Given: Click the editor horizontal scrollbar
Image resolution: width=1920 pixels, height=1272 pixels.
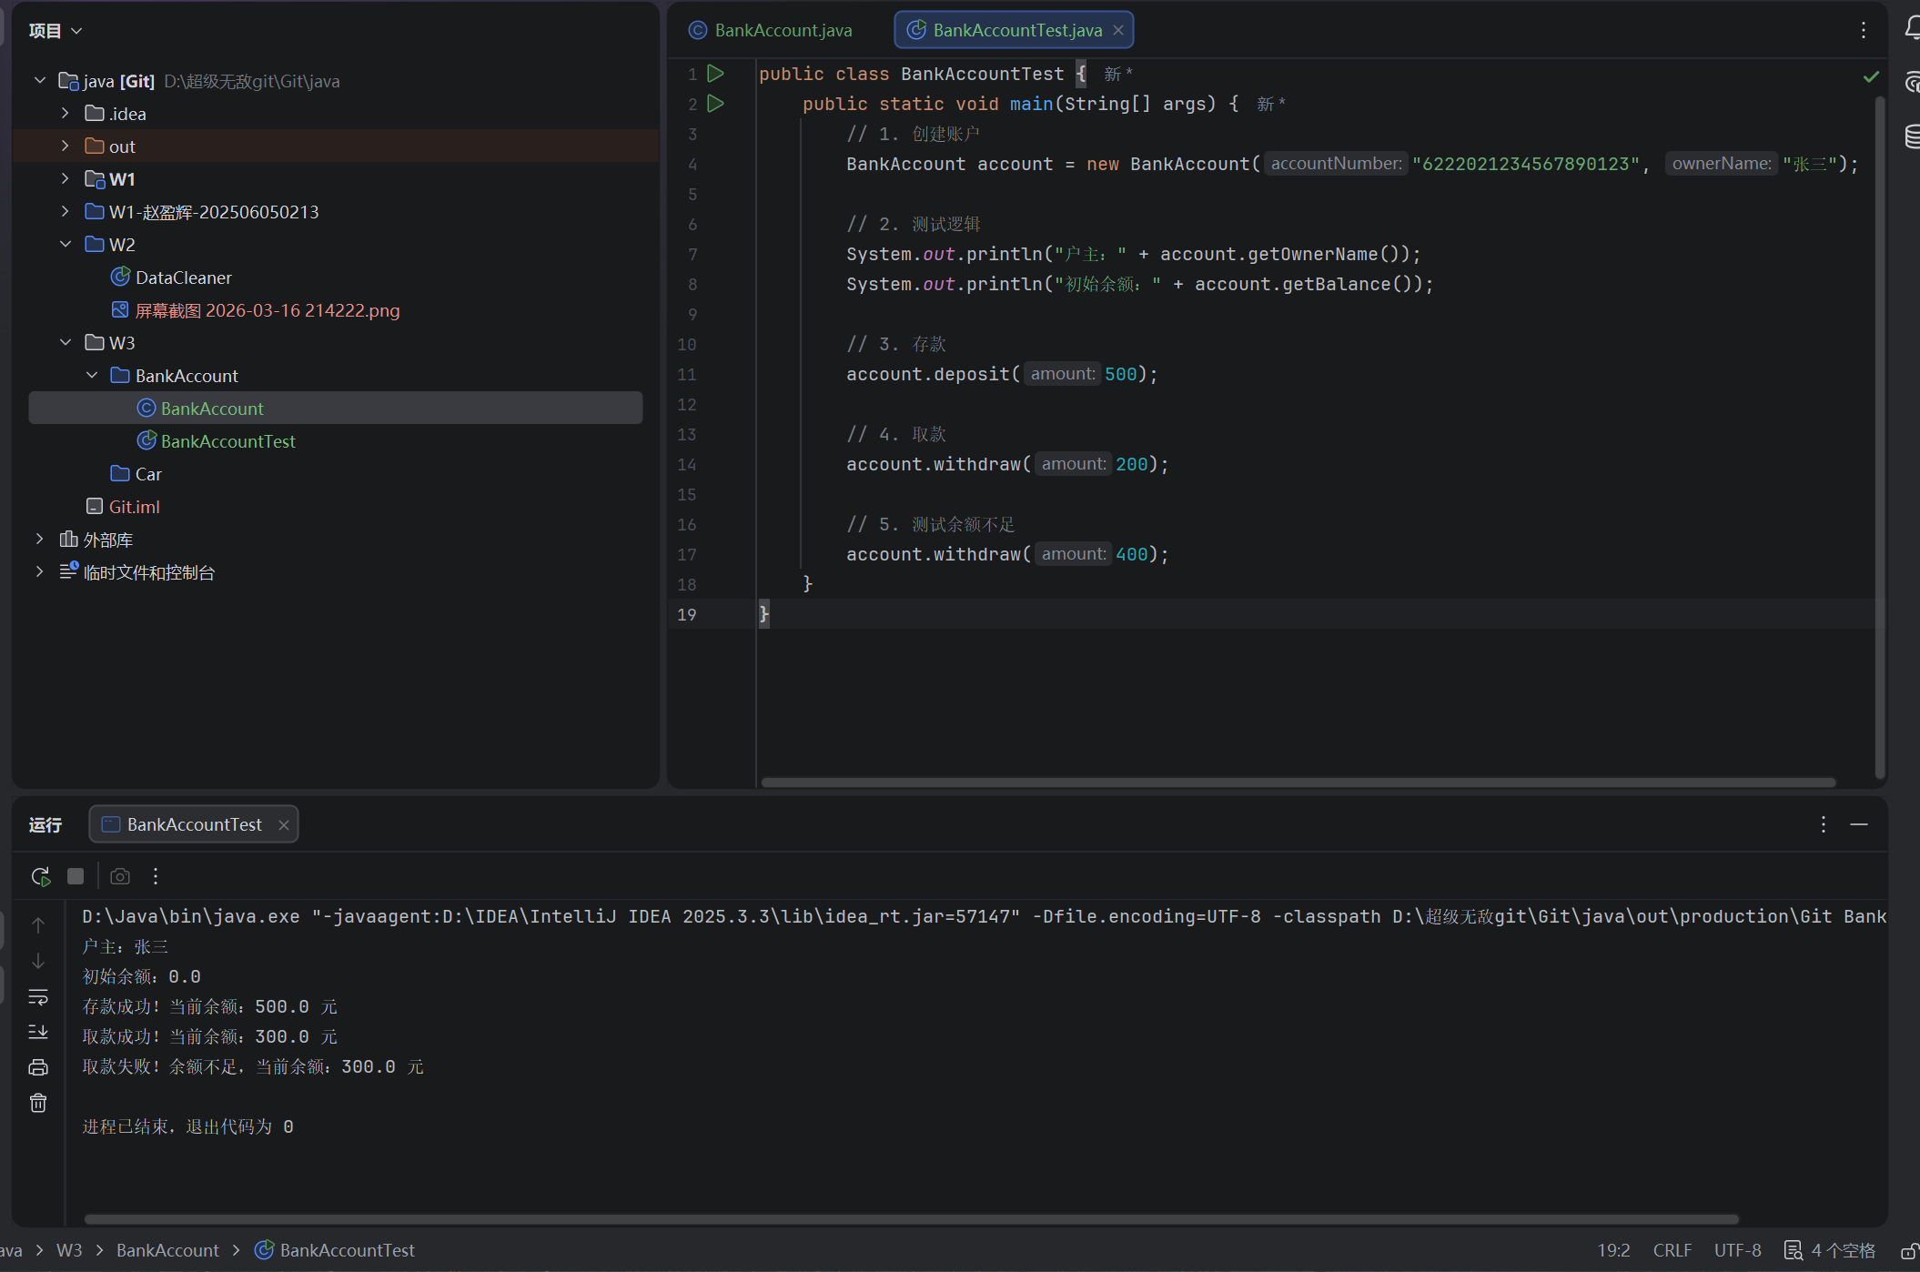Looking at the screenshot, I should click(x=1297, y=782).
